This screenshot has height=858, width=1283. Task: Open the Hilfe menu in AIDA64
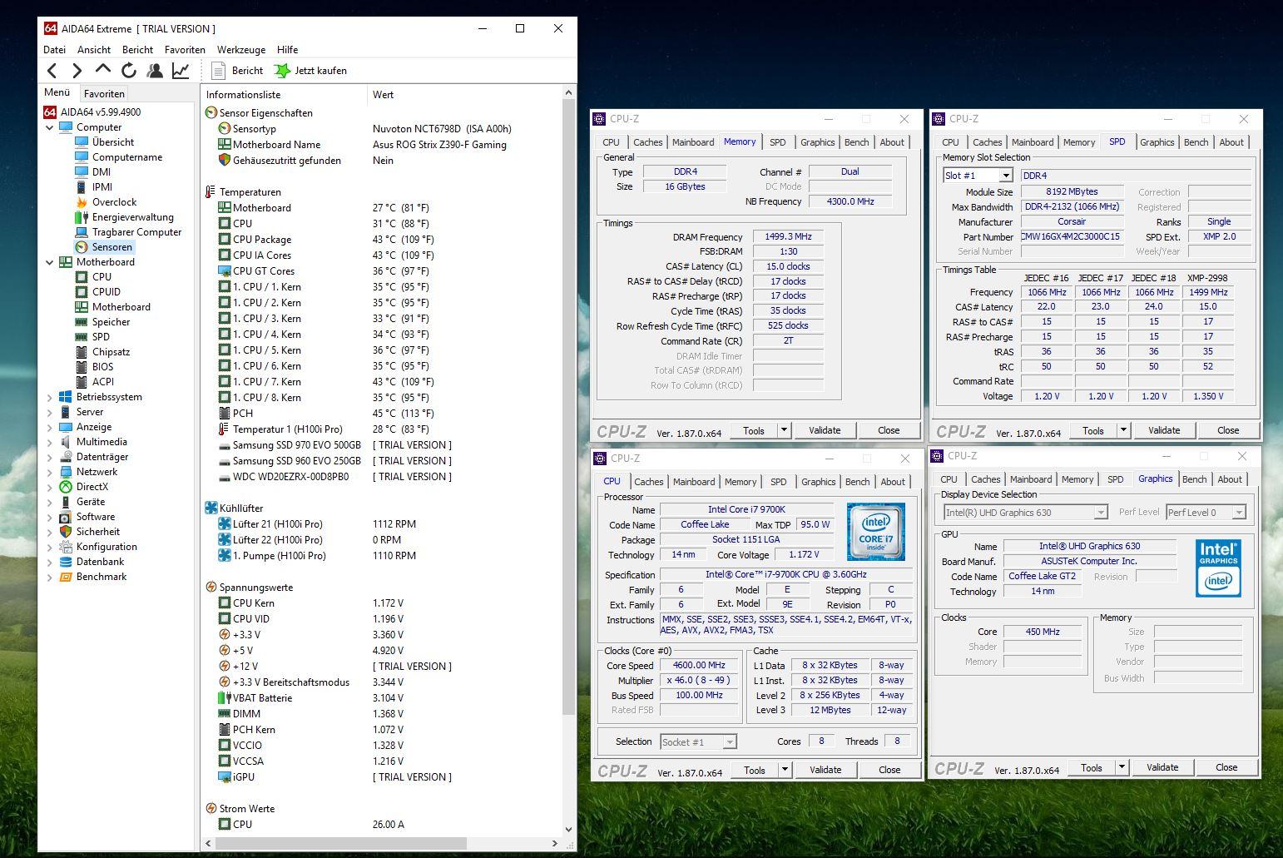(287, 50)
